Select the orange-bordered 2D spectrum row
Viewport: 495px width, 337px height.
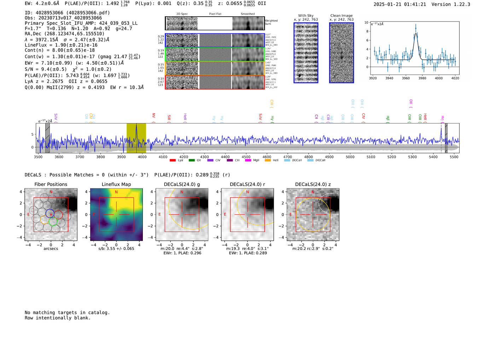coord(215,68)
